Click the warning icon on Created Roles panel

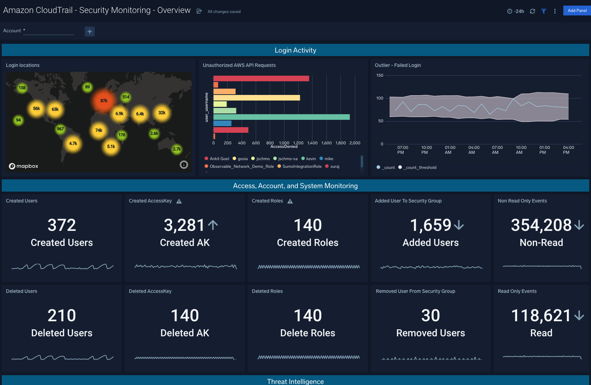(290, 201)
